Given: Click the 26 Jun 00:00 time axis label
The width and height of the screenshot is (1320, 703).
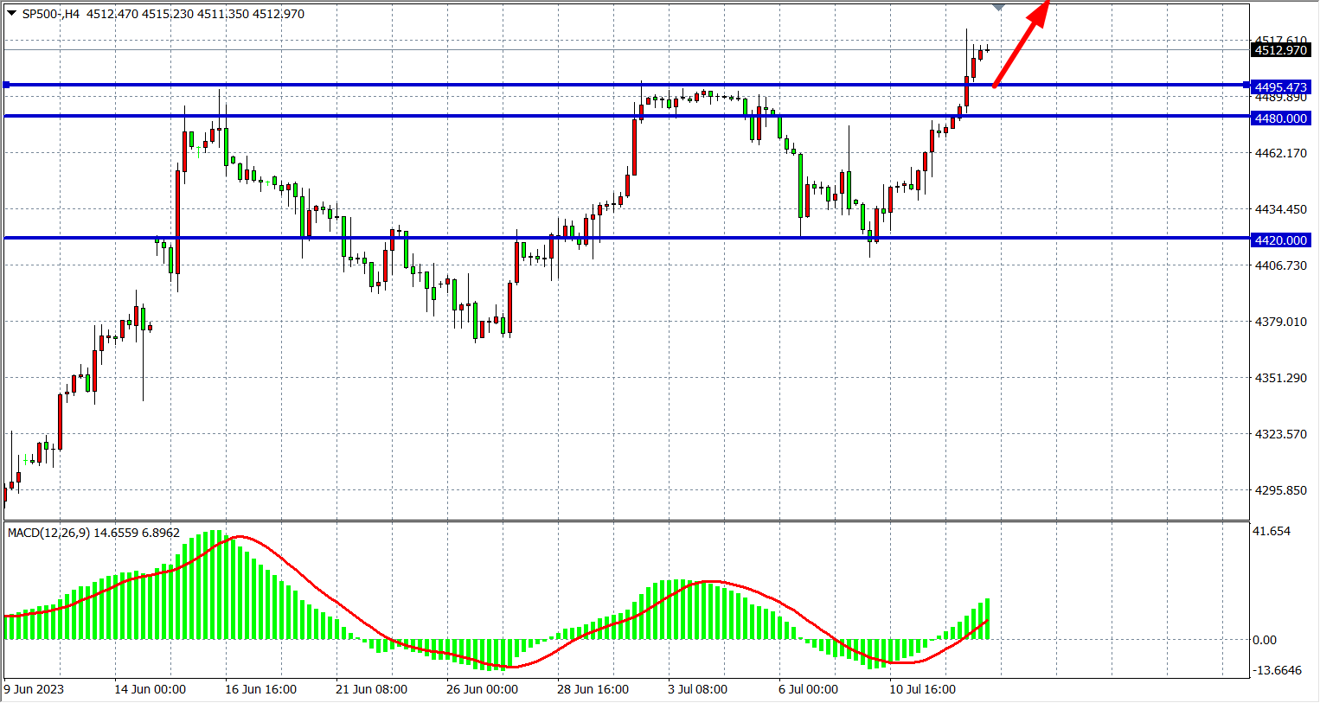Looking at the screenshot, I should (x=482, y=689).
